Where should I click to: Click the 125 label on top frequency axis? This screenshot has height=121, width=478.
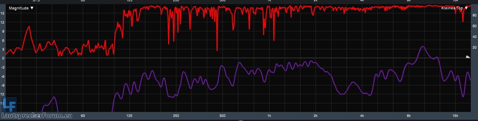130,1
